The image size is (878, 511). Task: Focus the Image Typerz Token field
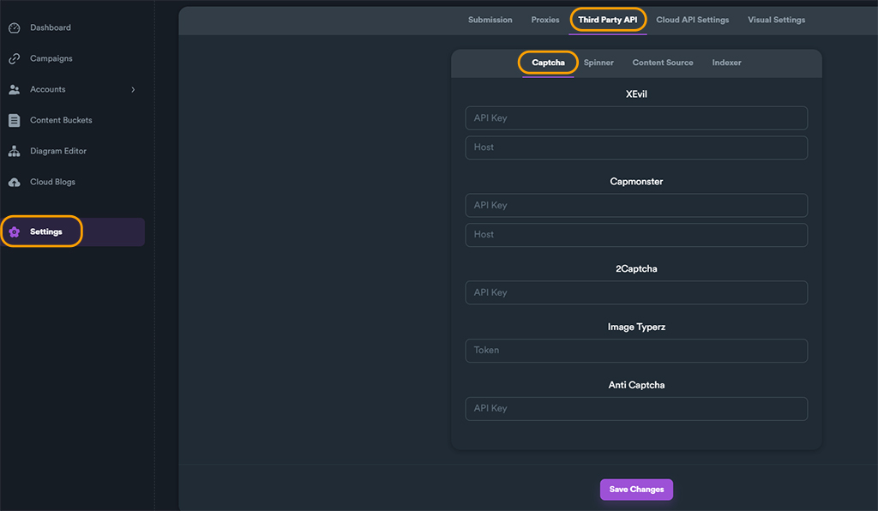636,351
